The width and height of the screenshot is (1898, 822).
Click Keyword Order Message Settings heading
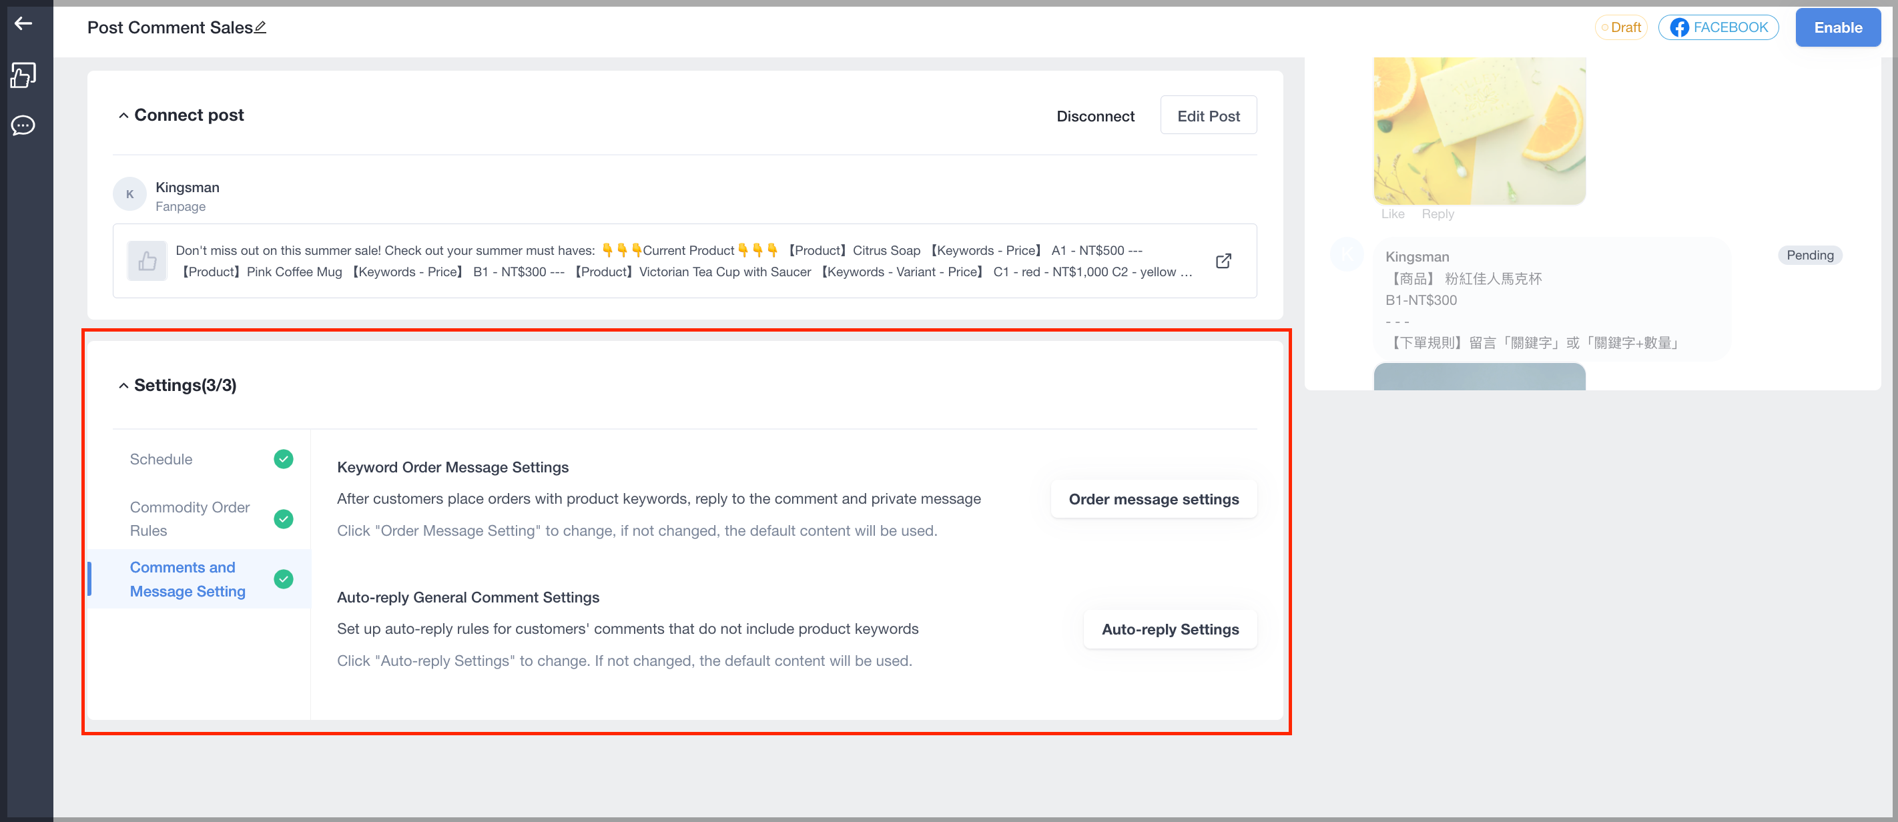452,467
